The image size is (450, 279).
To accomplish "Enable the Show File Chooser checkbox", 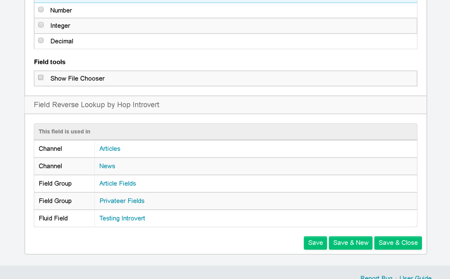I will point(41,77).
